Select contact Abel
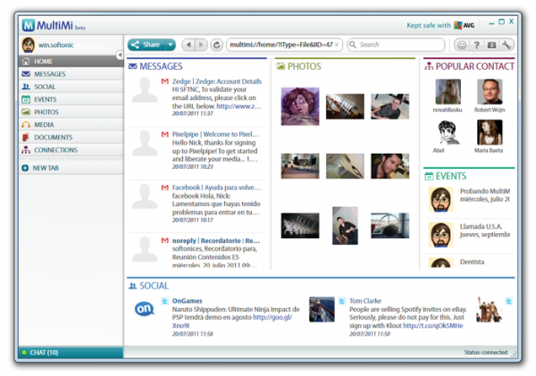Viewport: 536px width, 376px height. coord(448,137)
